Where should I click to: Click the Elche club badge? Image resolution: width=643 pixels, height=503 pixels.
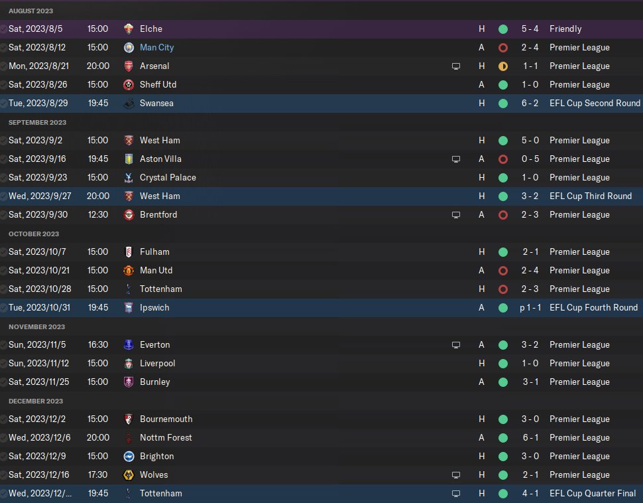click(x=129, y=29)
